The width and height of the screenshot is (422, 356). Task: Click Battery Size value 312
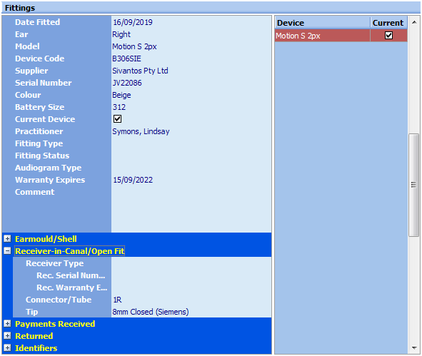119,107
